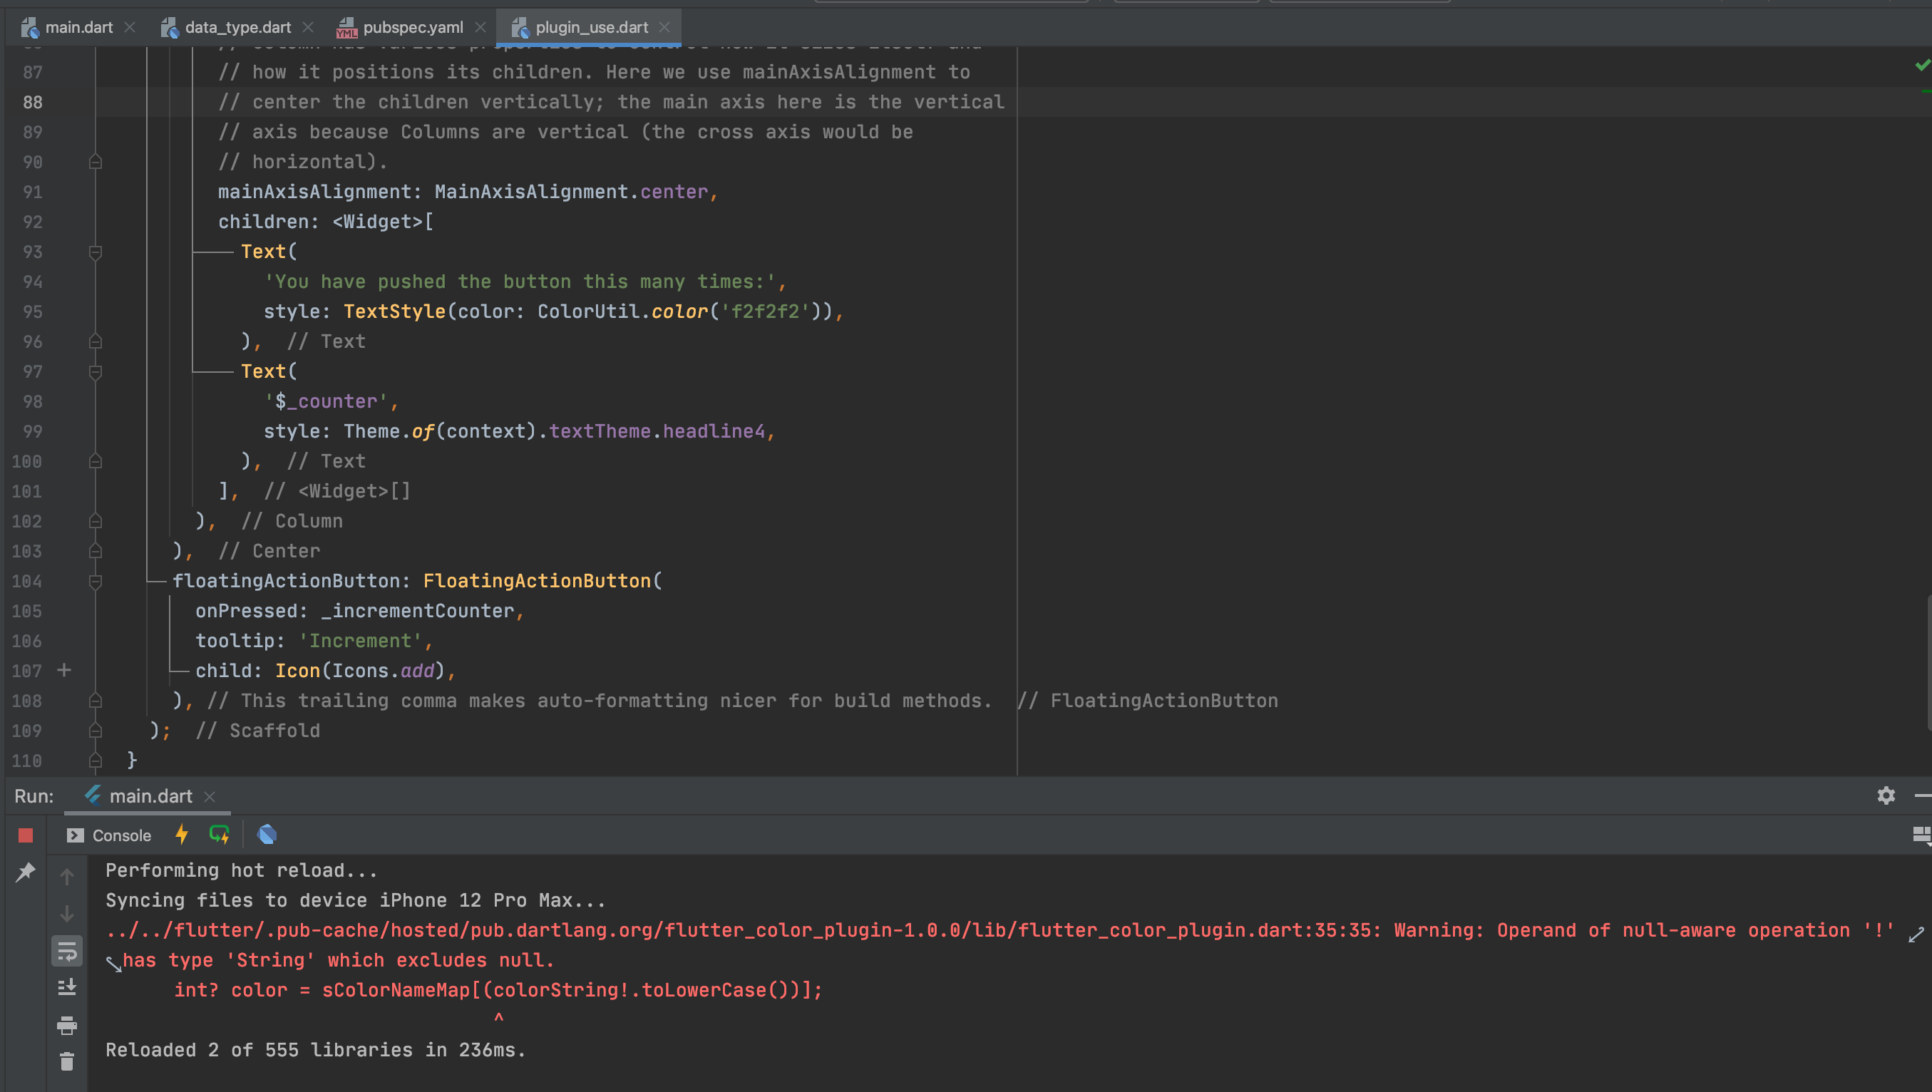The image size is (1932, 1092).
Task: Toggle scroll to end of console
Action: [67, 988]
